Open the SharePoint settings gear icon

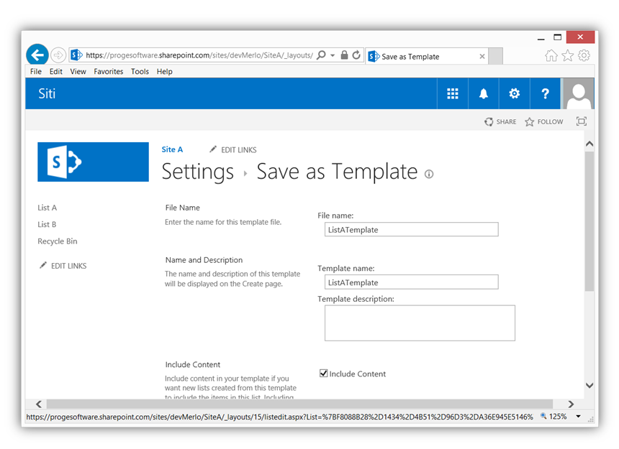click(x=514, y=93)
